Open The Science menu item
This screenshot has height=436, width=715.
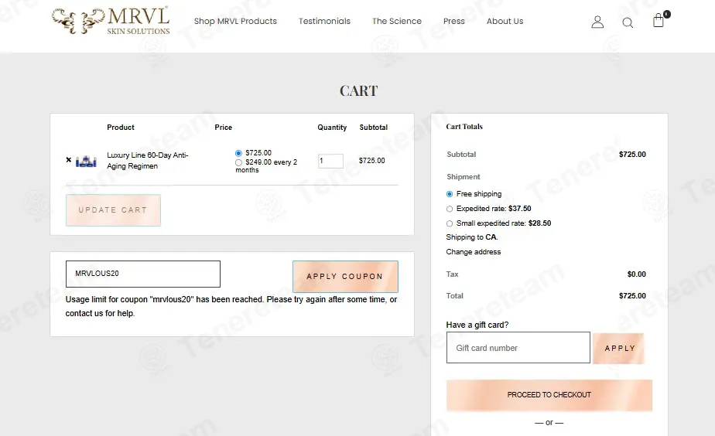click(397, 21)
